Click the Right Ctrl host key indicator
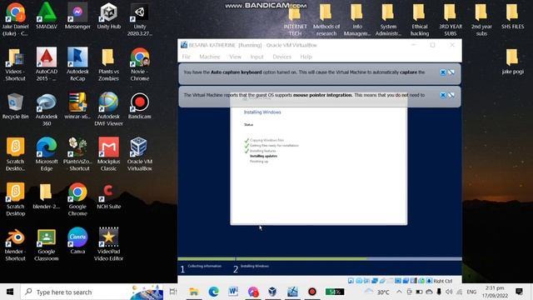Image resolution: width=533 pixels, height=300 pixels. pyautogui.click(x=443, y=281)
